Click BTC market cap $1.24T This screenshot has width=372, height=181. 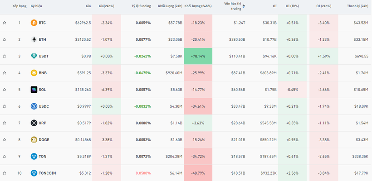tap(240, 23)
